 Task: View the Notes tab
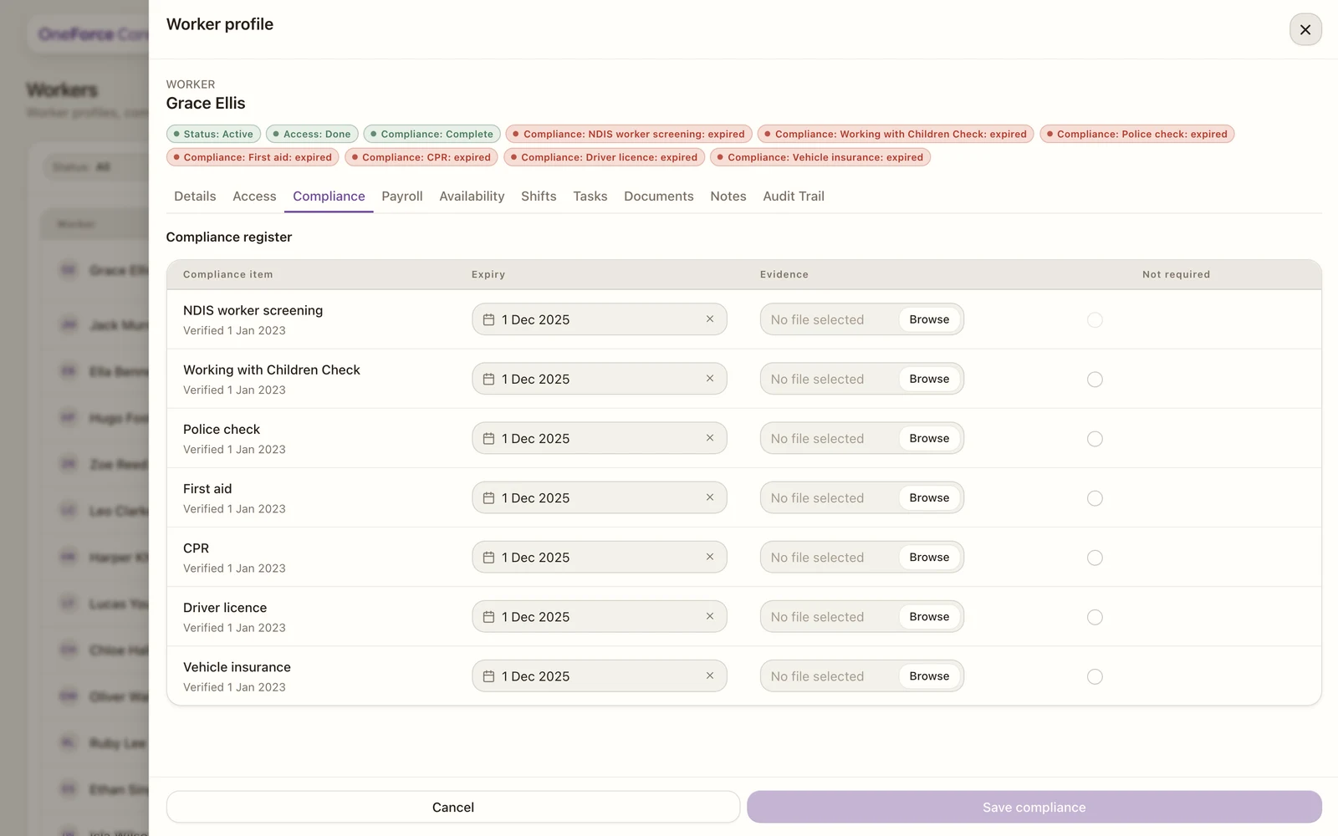[x=728, y=196]
